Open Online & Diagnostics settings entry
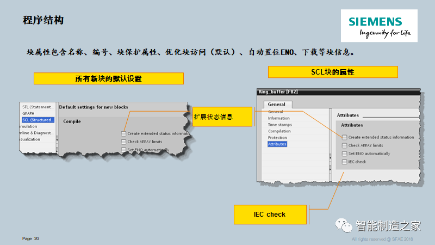 35,133
